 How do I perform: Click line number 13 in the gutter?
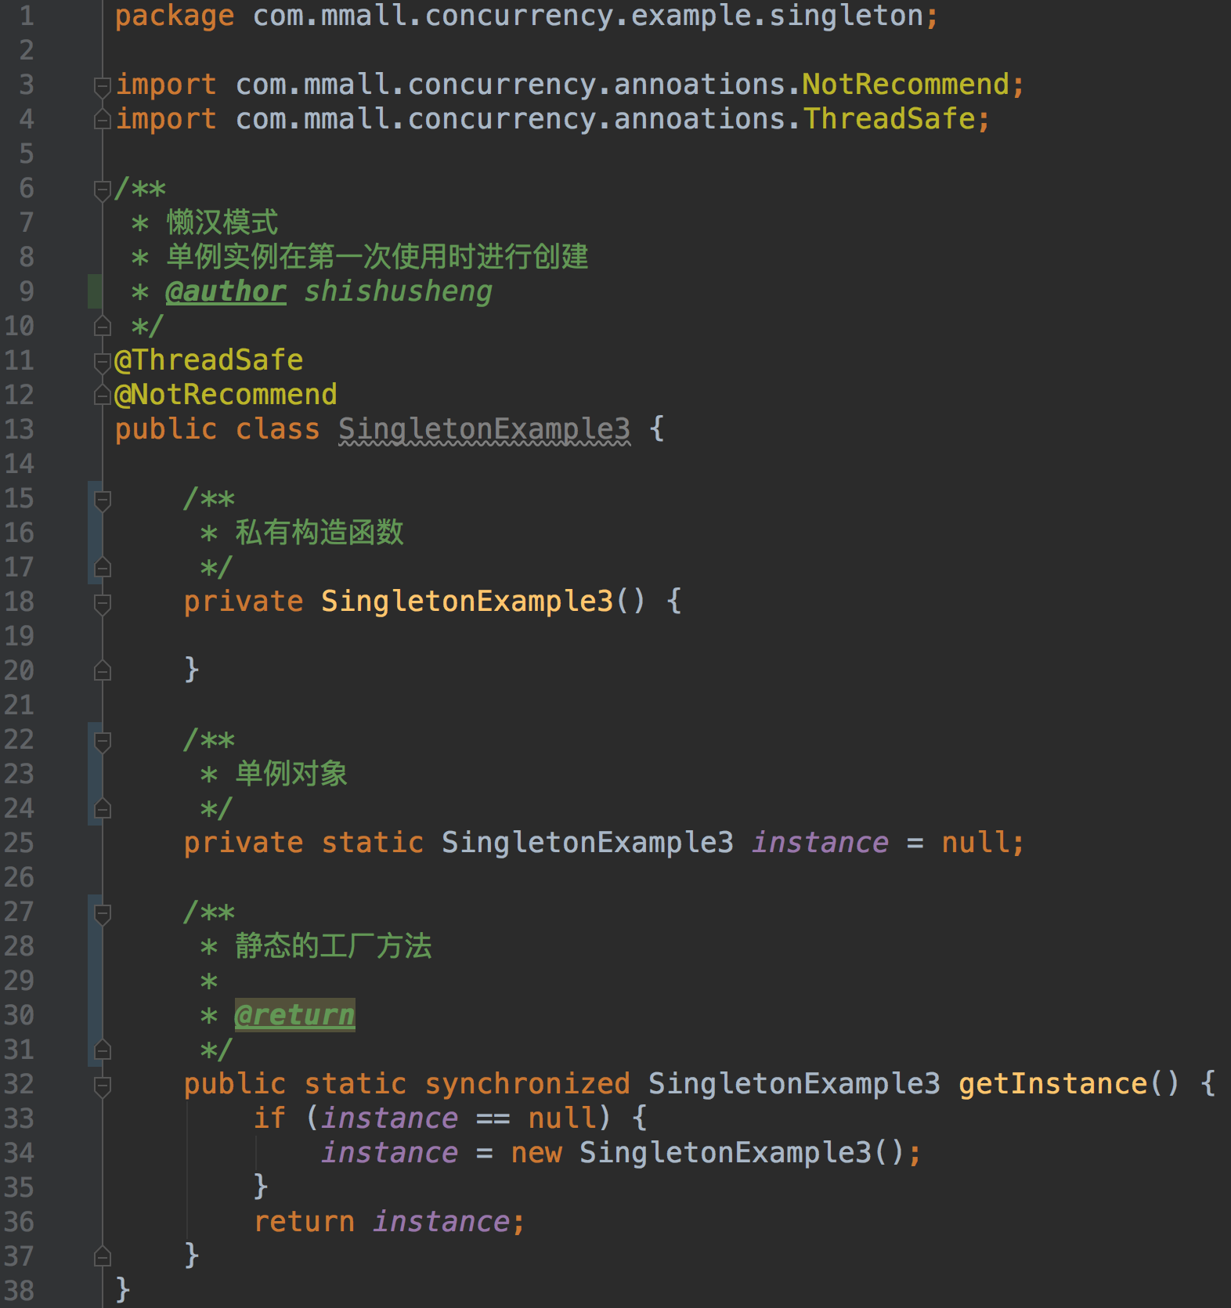pos(19,429)
